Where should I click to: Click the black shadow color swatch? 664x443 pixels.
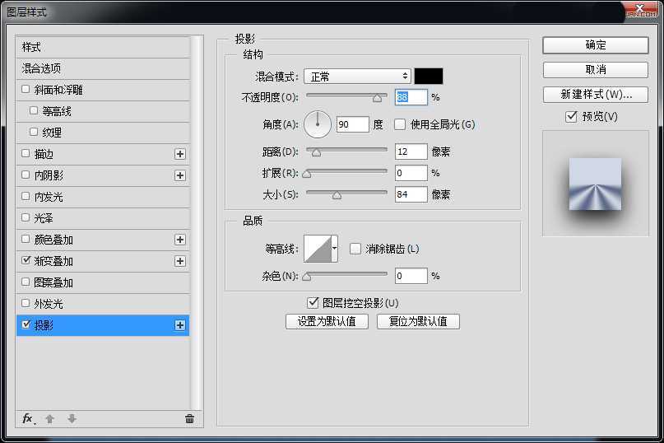click(429, 77)
